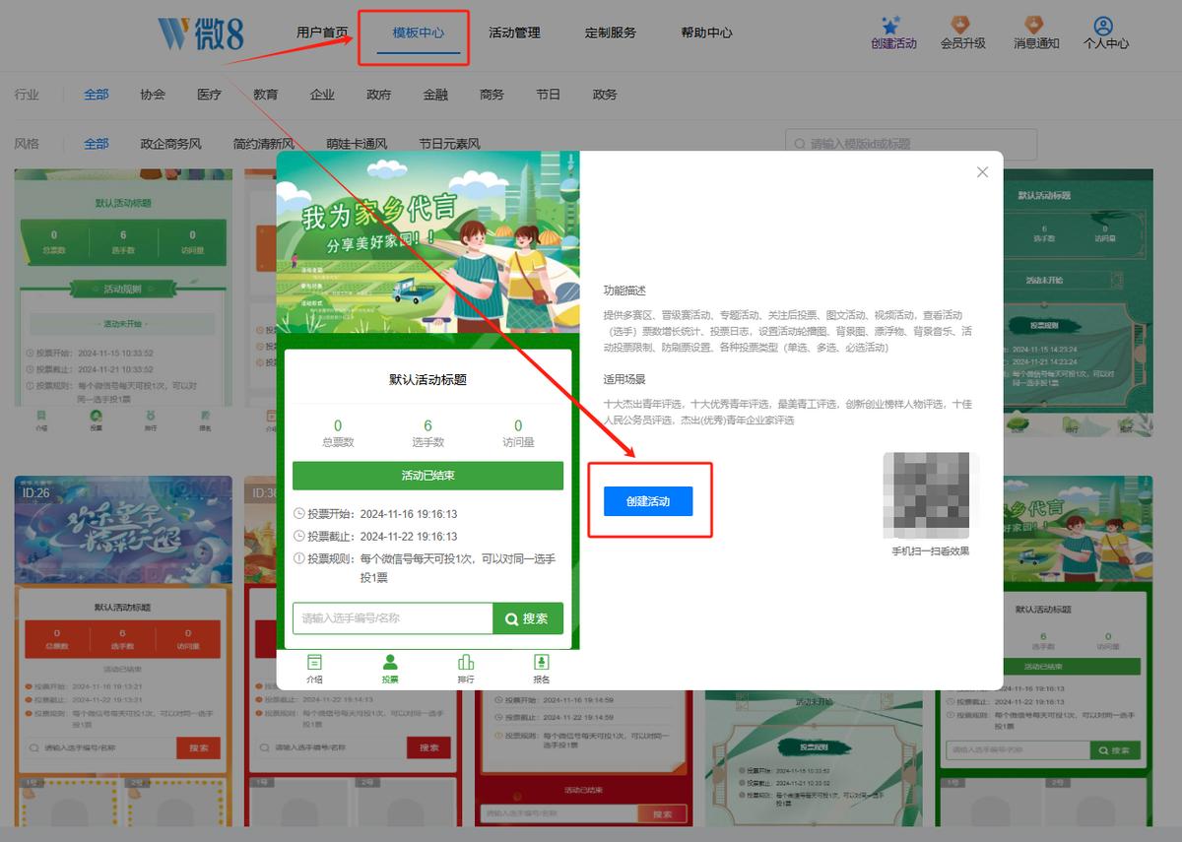The height and width of the screenshot is (842, 1182).
Task: Go to 个人中心 profile icon
Action: pyautogui.click(x=1104, y=26)
